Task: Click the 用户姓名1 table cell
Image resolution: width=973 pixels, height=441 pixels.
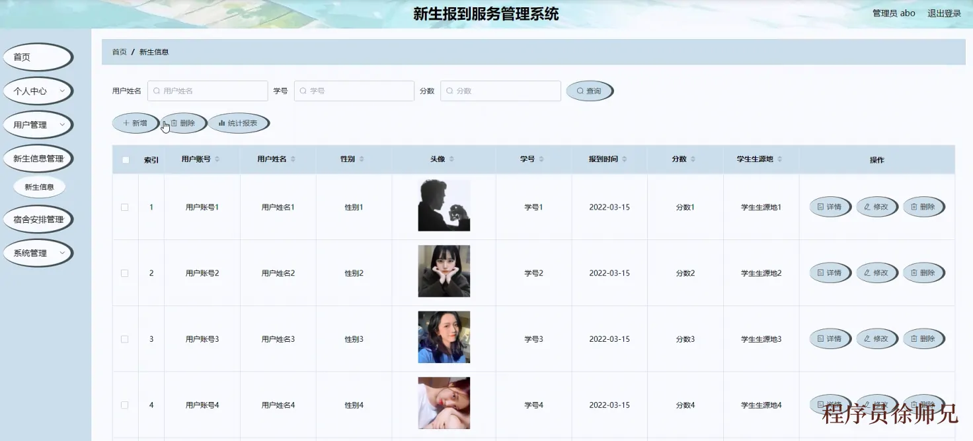Action: [278, 207]
